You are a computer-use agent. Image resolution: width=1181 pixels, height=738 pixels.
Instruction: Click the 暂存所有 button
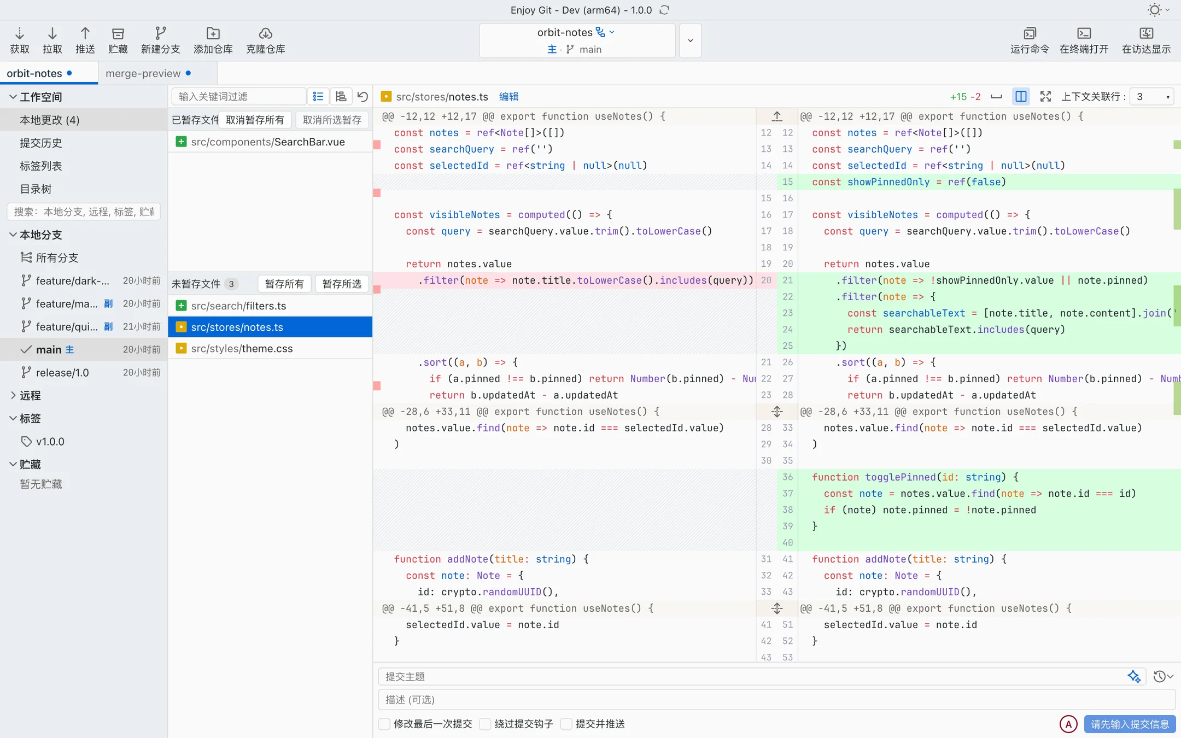[284, 284]
